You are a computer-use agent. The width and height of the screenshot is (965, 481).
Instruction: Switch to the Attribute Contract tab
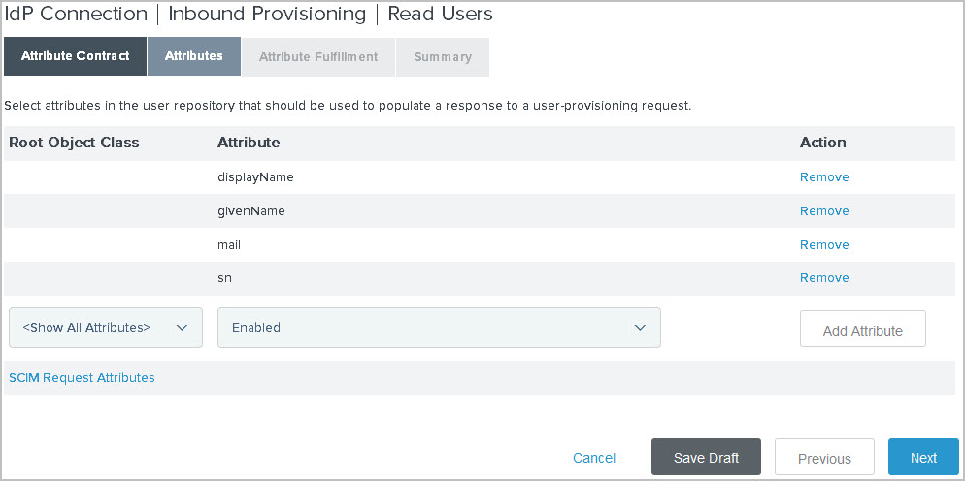pos(75,56)
